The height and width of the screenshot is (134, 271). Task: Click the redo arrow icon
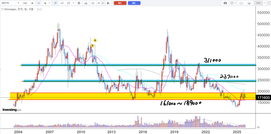[102, 3]
